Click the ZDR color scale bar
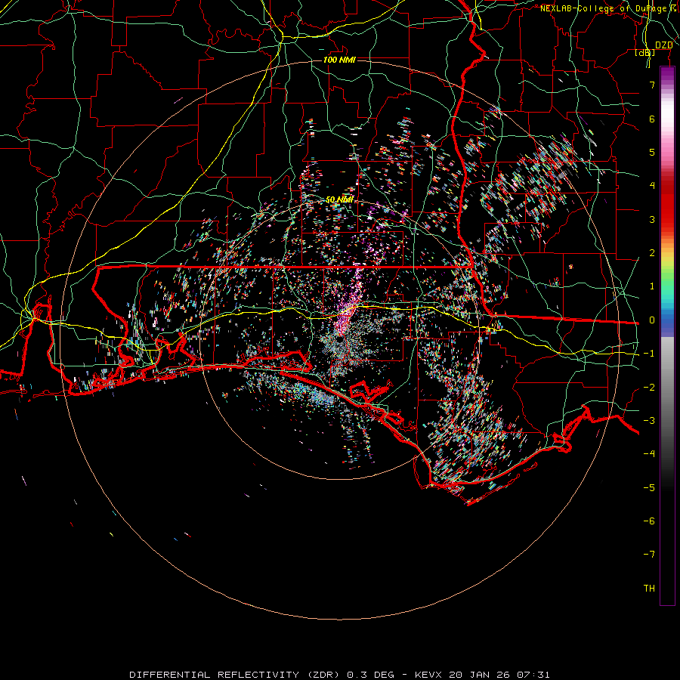680x680 pixels. 667,335
